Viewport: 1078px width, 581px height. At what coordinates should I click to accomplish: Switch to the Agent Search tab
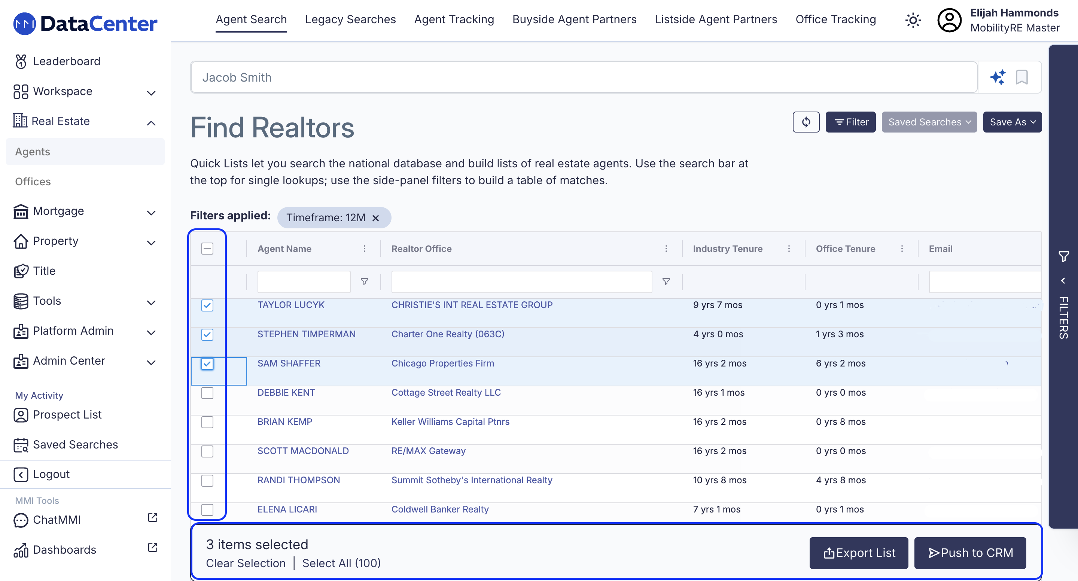click(x=251, y=20)
